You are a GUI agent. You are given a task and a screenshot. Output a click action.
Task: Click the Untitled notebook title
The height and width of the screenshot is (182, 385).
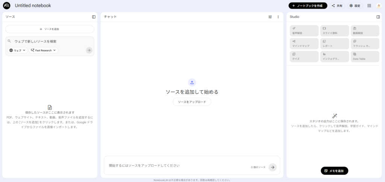point(33,6)
